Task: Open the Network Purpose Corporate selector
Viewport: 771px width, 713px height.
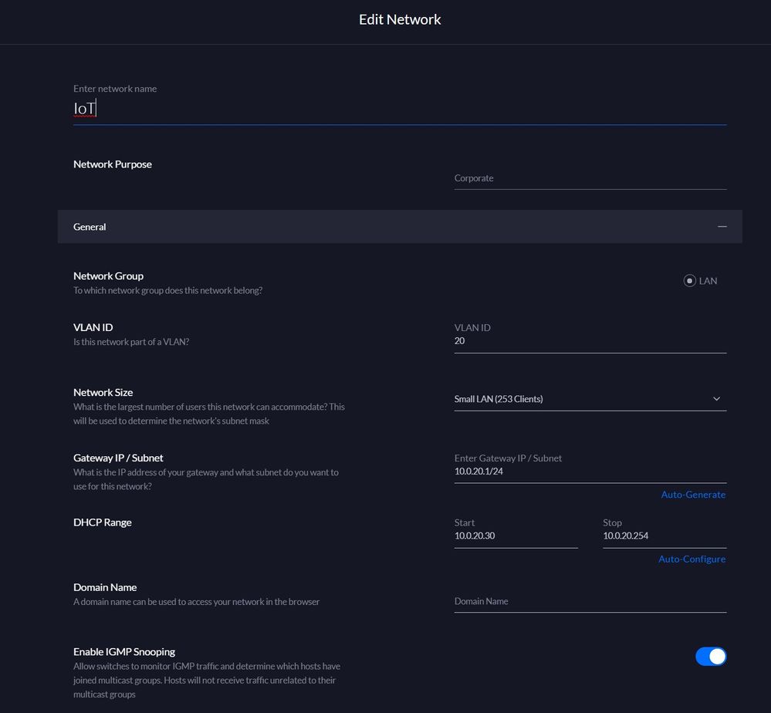Action: [x=590, y=178]
